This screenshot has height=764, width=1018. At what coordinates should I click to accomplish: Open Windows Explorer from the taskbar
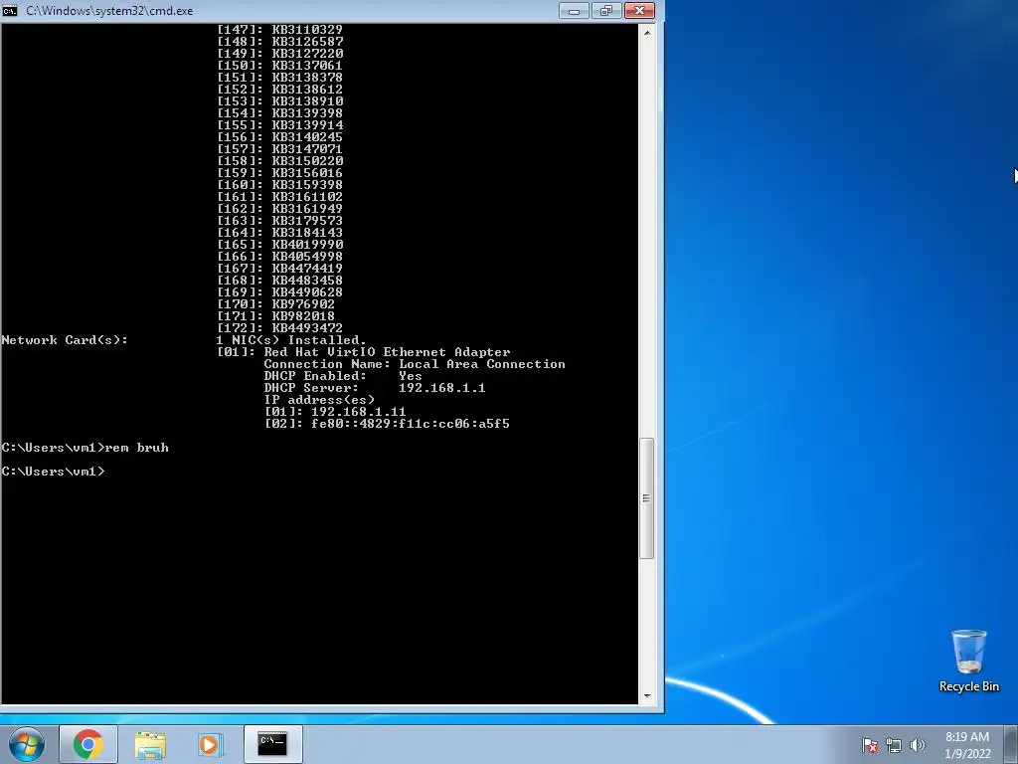[150, 744]
